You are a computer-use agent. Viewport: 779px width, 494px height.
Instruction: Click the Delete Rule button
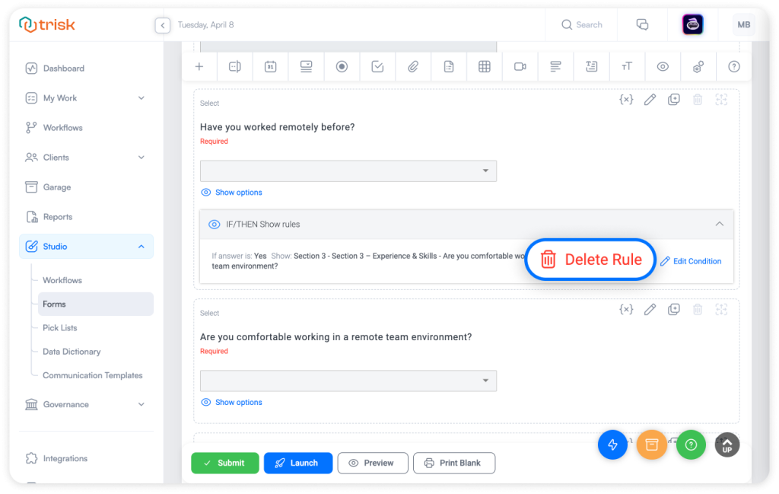(x=591, y=260)
